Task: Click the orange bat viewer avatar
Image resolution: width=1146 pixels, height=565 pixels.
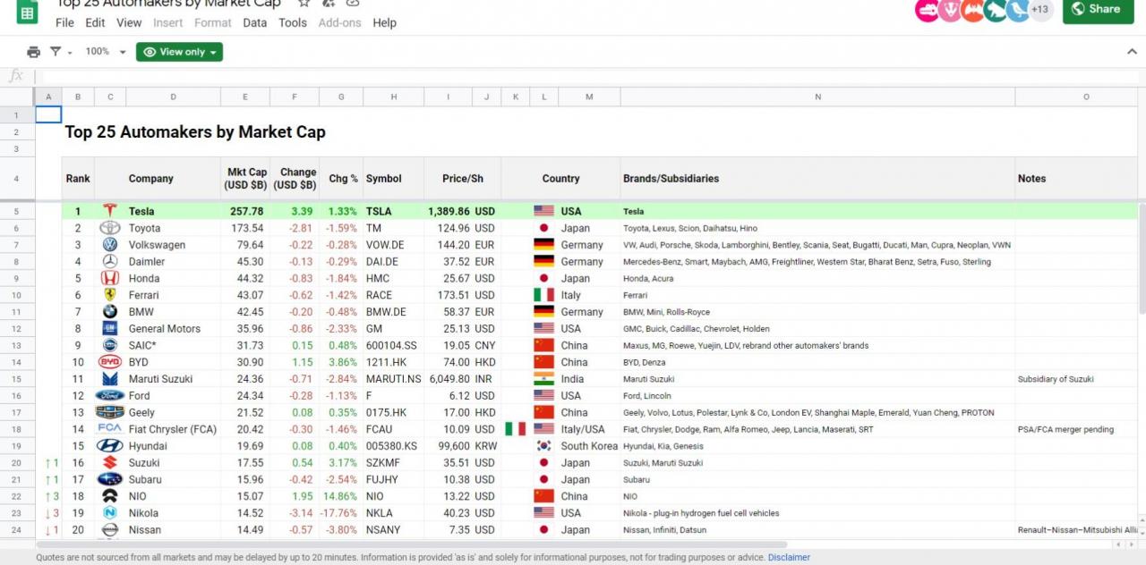Action: (973, 10)
